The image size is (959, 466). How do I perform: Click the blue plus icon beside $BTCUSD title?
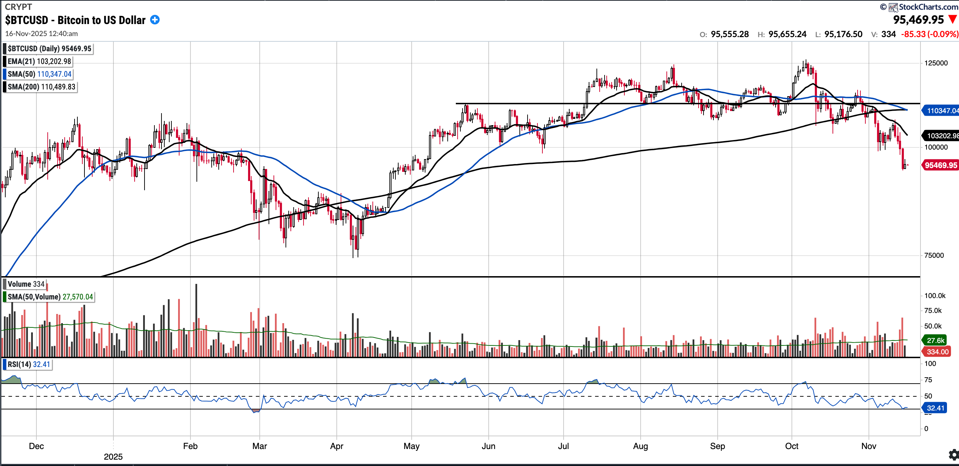point(155,20)
